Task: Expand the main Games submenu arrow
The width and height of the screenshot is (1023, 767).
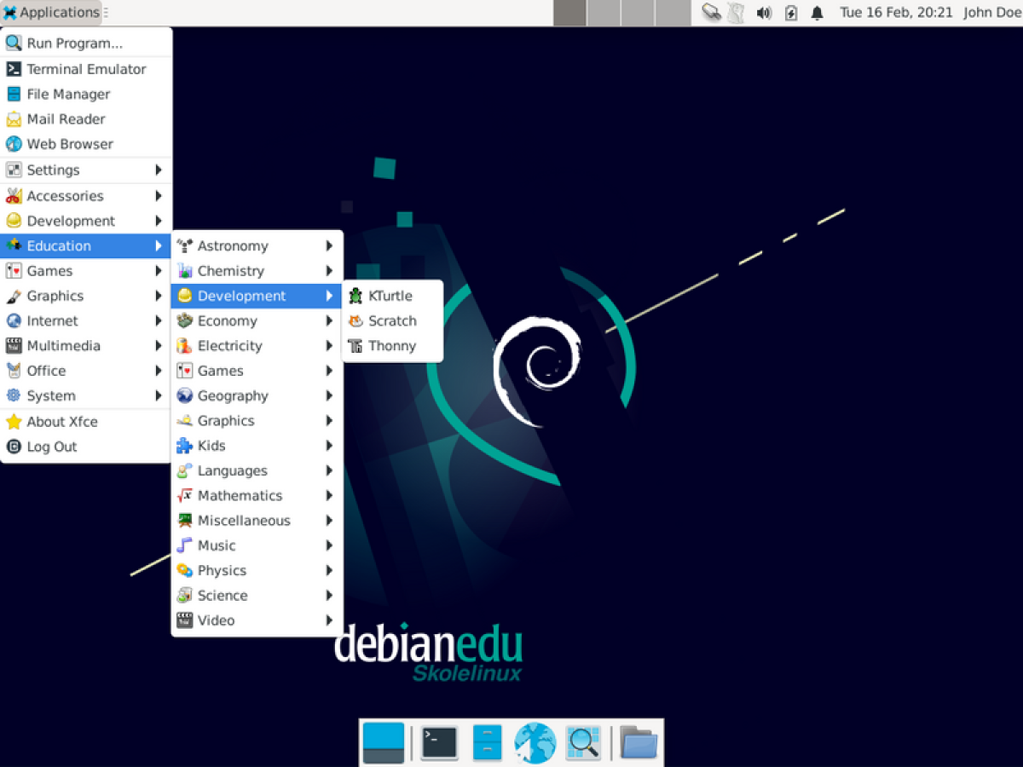Action: pos(159,271)
